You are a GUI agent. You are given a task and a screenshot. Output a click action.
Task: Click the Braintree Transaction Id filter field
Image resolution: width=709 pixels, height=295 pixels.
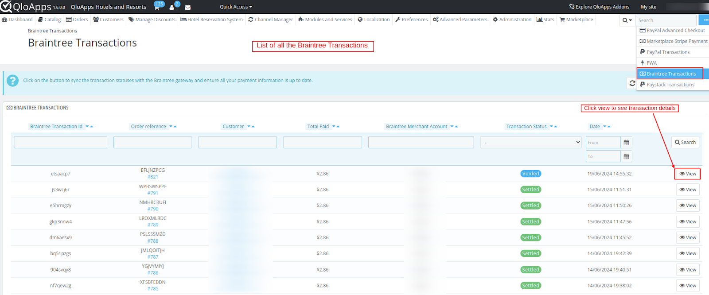click(x=61, y=142)
